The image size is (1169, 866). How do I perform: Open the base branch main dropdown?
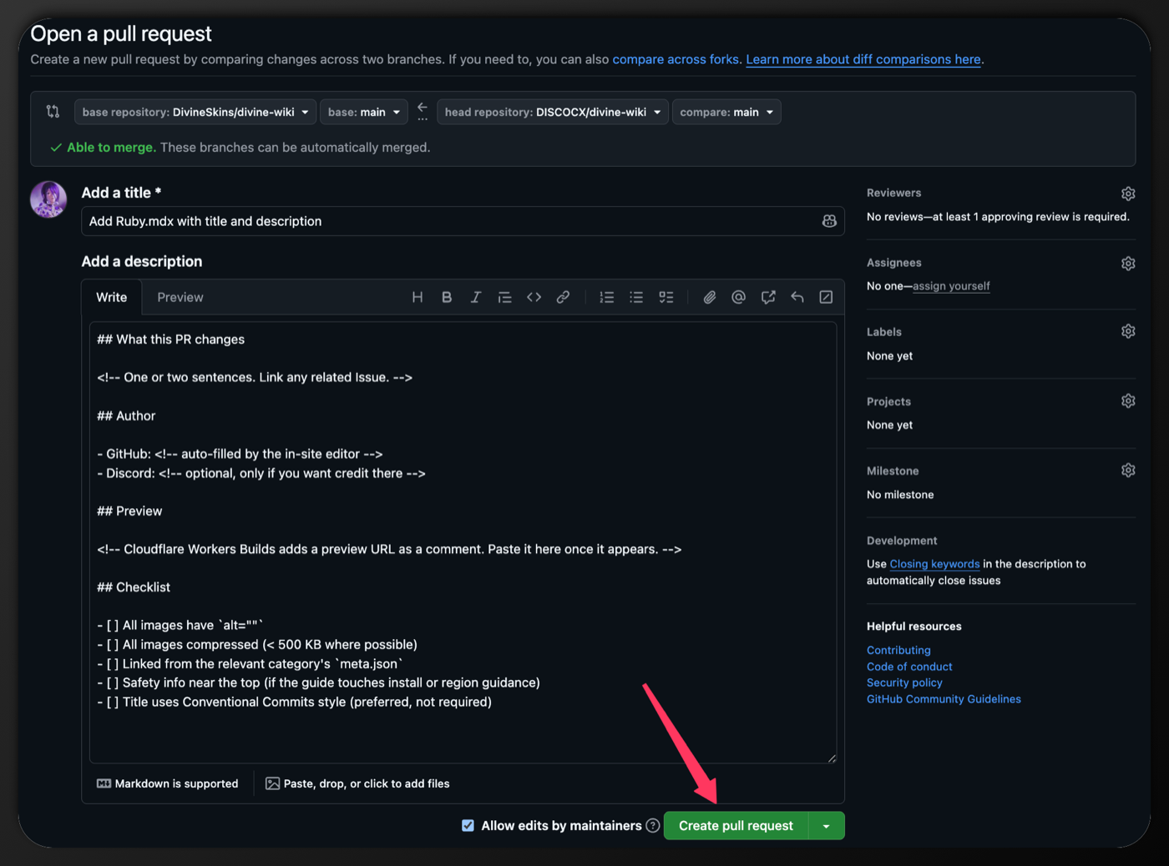point(364,112)
